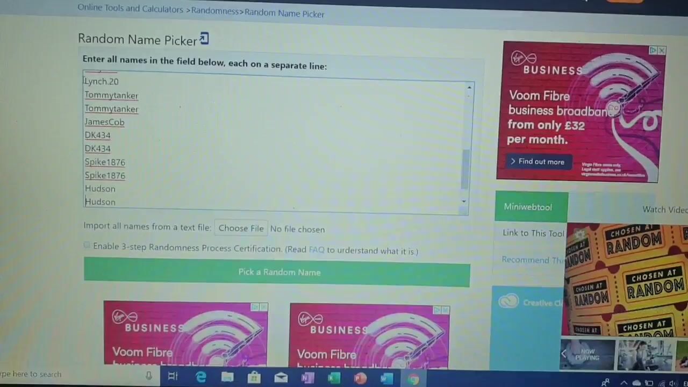Select the Miniwebtool tab
This screenshot has width=688, height=387.
click(531, 207)
